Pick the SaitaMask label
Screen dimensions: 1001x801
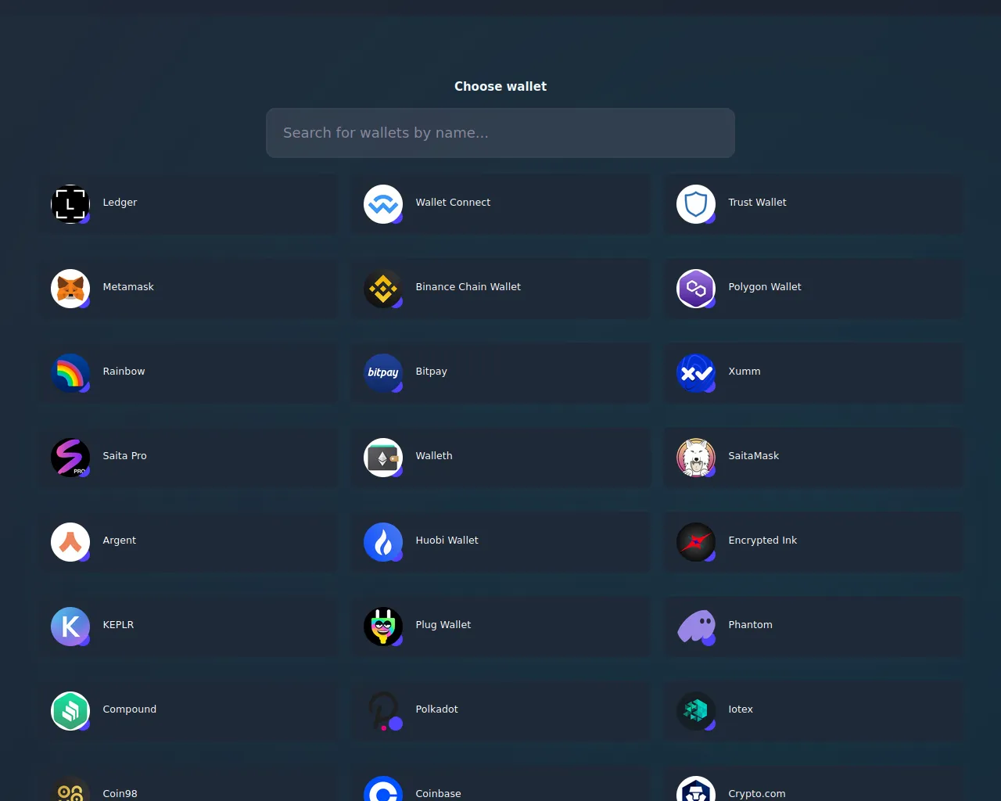(753, 455)
